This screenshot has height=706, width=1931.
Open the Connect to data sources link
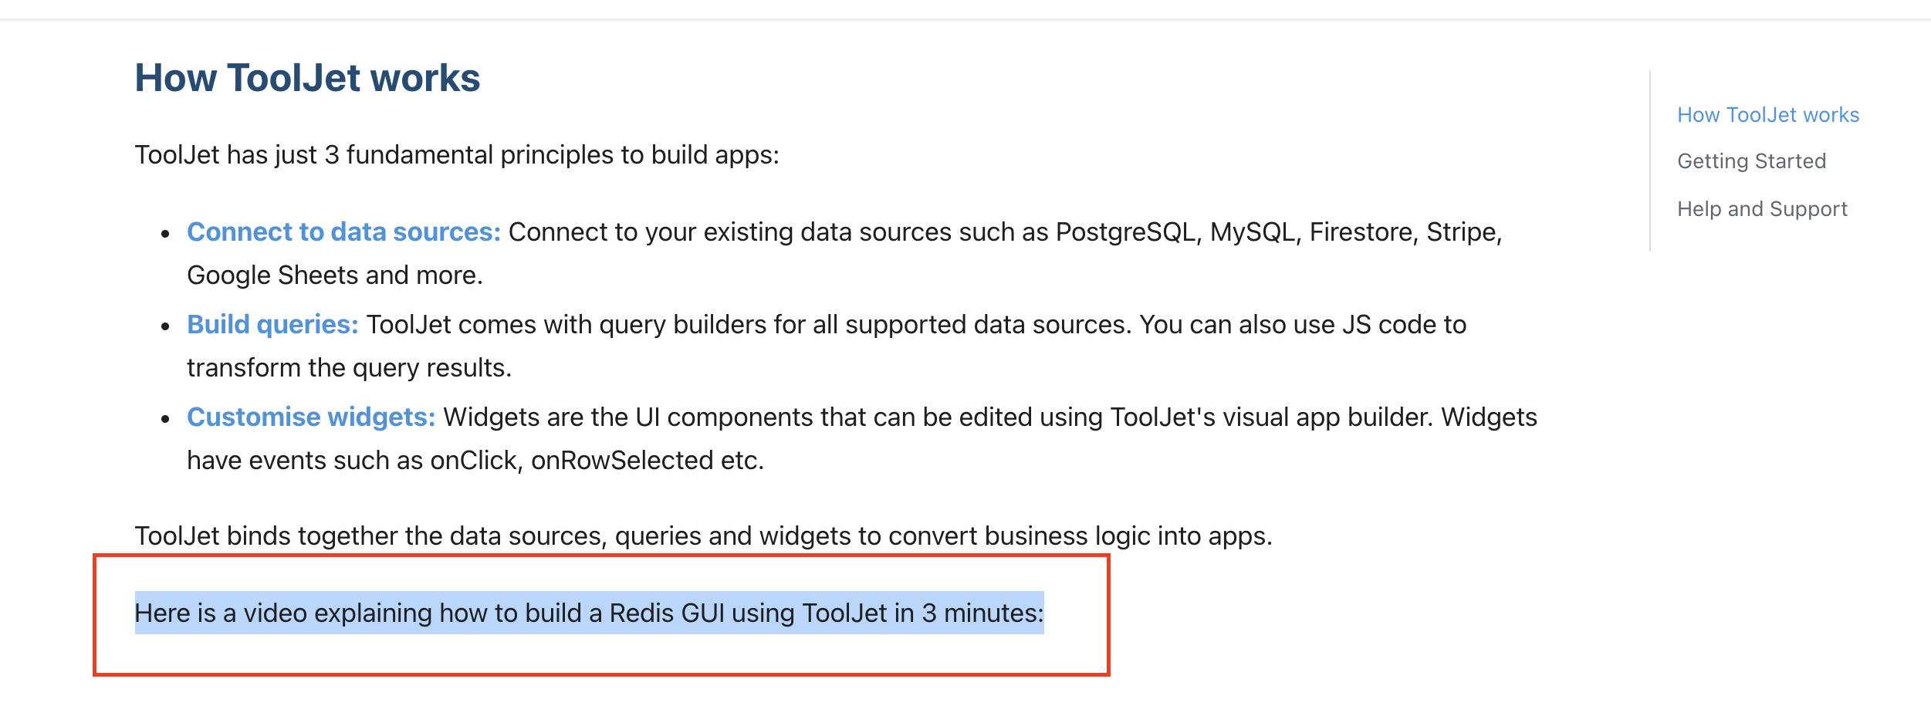pos(342,231)
